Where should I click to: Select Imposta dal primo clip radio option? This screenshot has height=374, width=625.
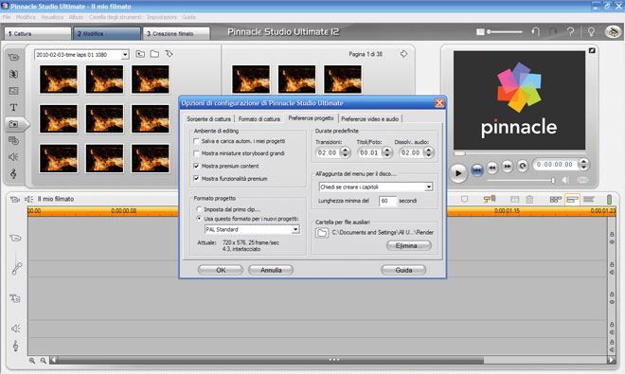[199, 209]
